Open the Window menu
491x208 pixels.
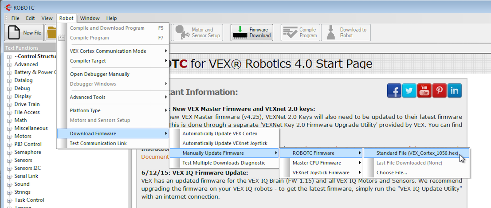coord(90,18)
